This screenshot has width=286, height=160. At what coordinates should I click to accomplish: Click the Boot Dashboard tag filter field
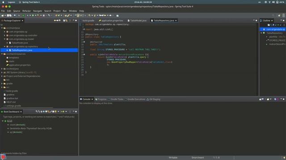(39, 117)
